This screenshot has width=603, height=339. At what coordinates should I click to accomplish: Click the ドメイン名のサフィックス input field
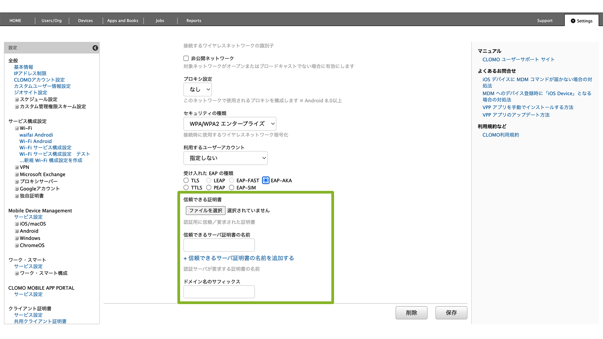tap(219, 292)
